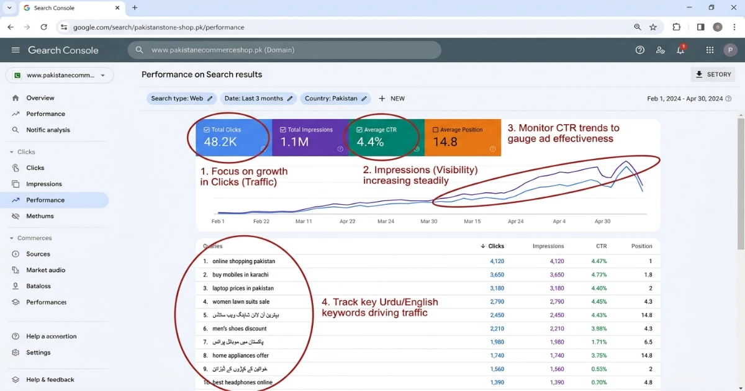Toggle the Total Clicks metric checkbox

click(207, 130)
